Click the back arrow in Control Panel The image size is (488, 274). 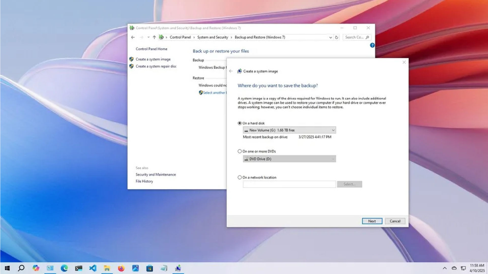click(133, 37)
